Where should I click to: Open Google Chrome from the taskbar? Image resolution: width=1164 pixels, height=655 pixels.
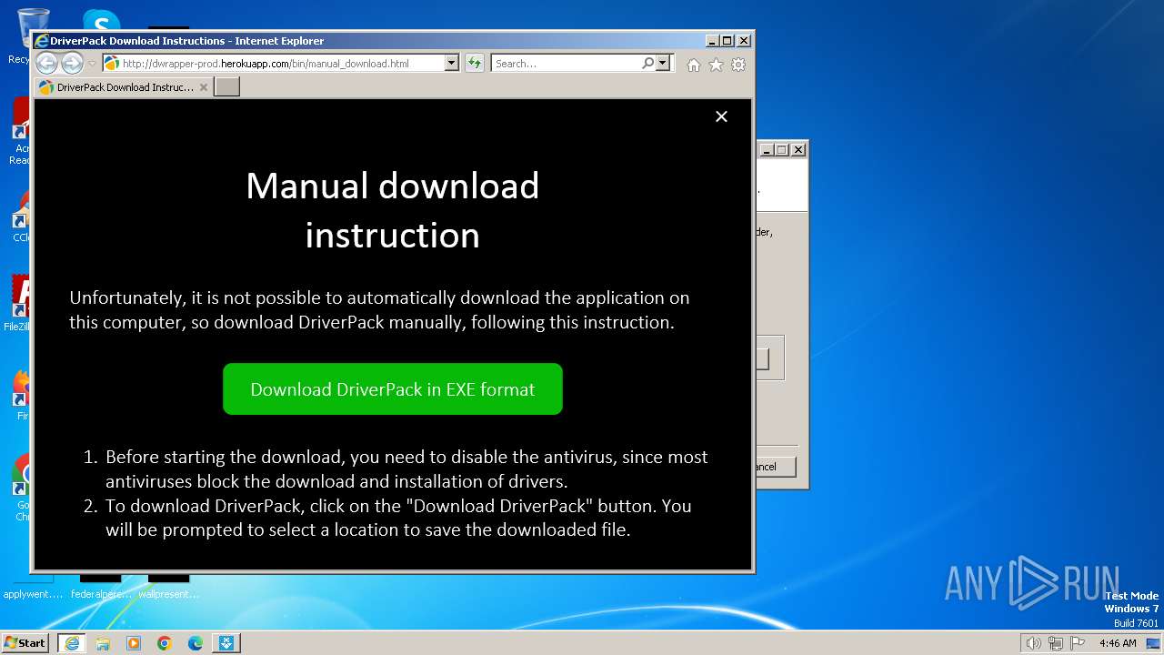[165, 643]
